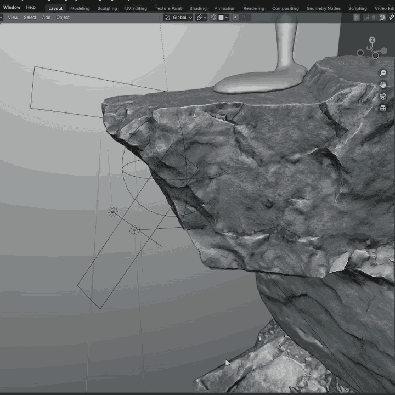395x395 pixels.
Task: Open the Window menu
Action: click(x=12, y=8)
